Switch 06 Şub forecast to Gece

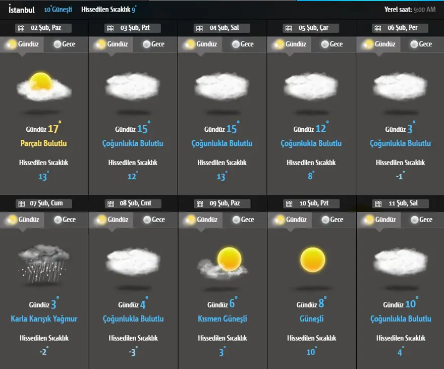(x=420, y=44)
